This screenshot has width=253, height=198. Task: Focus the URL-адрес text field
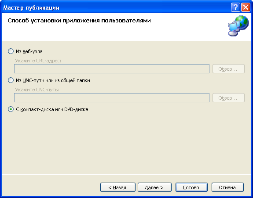point(112,69)
